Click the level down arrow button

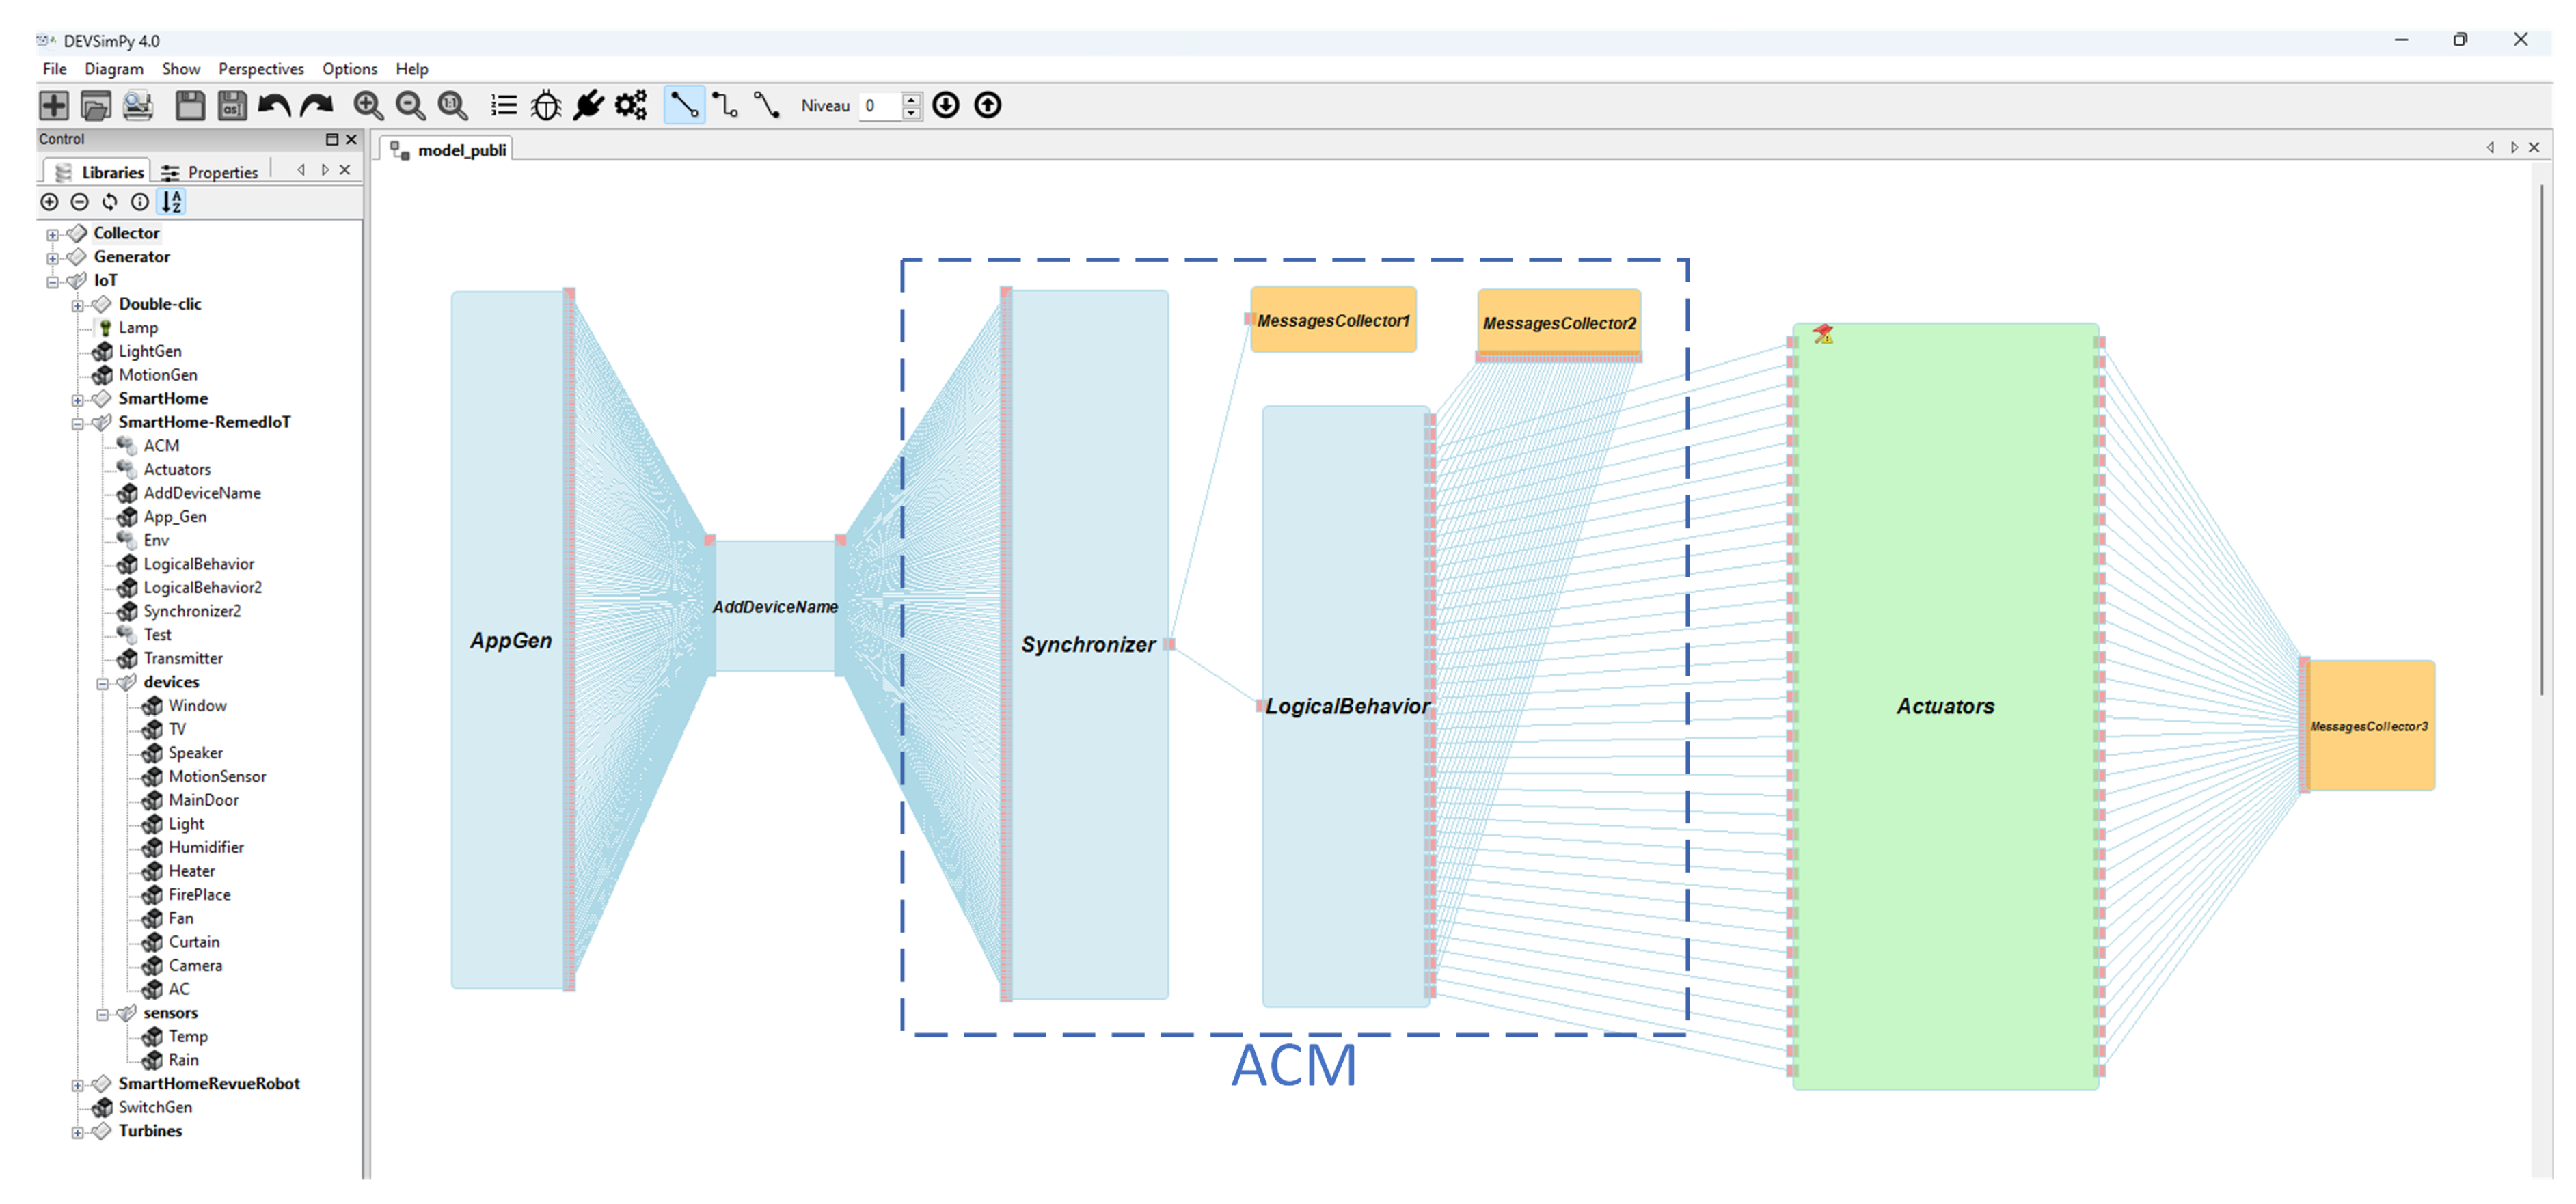pyautogui.click(x=946, y=105)
